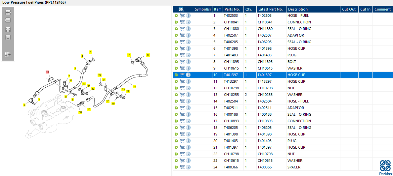Image resolution: width=393 pixels, height=176 pixels.
Task: Click the search icon in table header
Action: [182, 9]
